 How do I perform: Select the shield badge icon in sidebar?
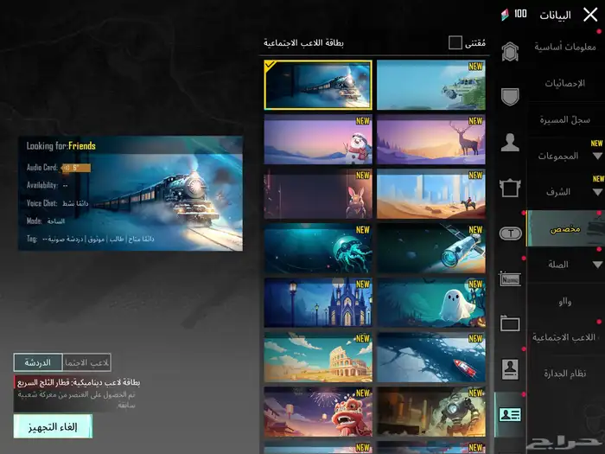coord(510,97)
